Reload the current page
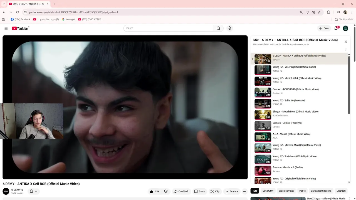This screenshot has height=200, width=356. click(x=17, y=12)
